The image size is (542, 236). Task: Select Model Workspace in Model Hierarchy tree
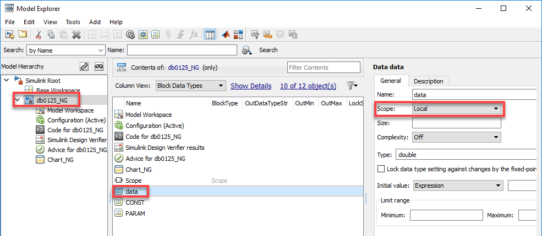pyautogui.click(x=70, y=110)
